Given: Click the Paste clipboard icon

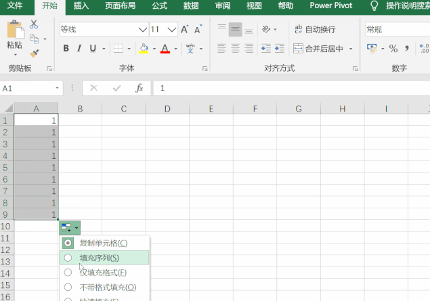Looking at the screenshot, I should (x=16, y=30).
